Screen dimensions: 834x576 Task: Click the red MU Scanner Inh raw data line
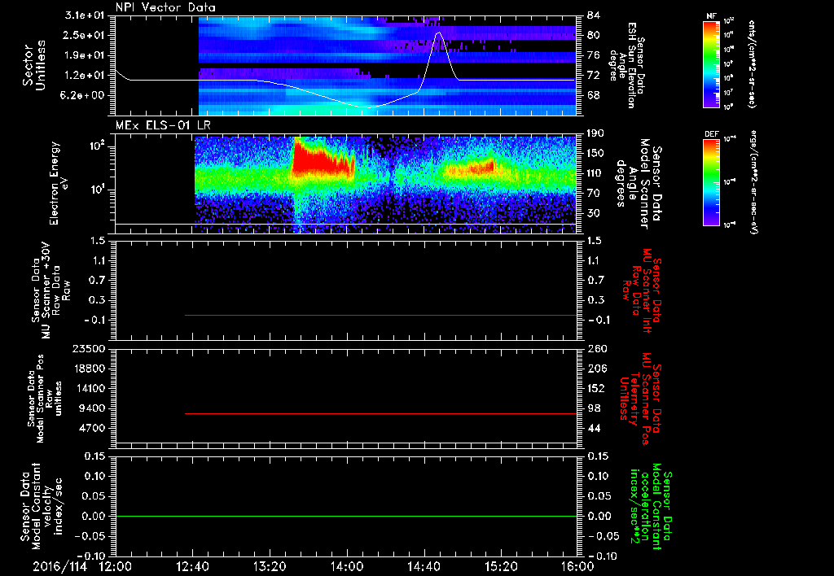(x=380, y=315)
